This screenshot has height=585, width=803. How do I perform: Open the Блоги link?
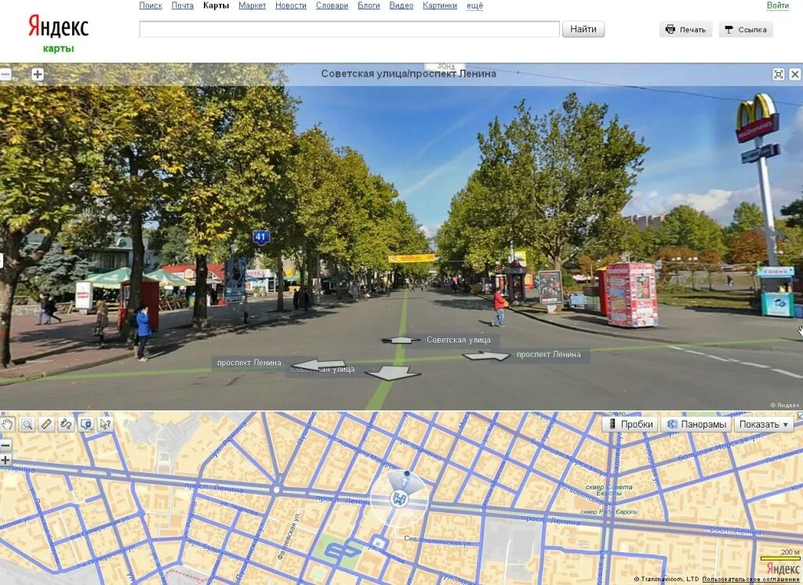[x=369, y=5]
